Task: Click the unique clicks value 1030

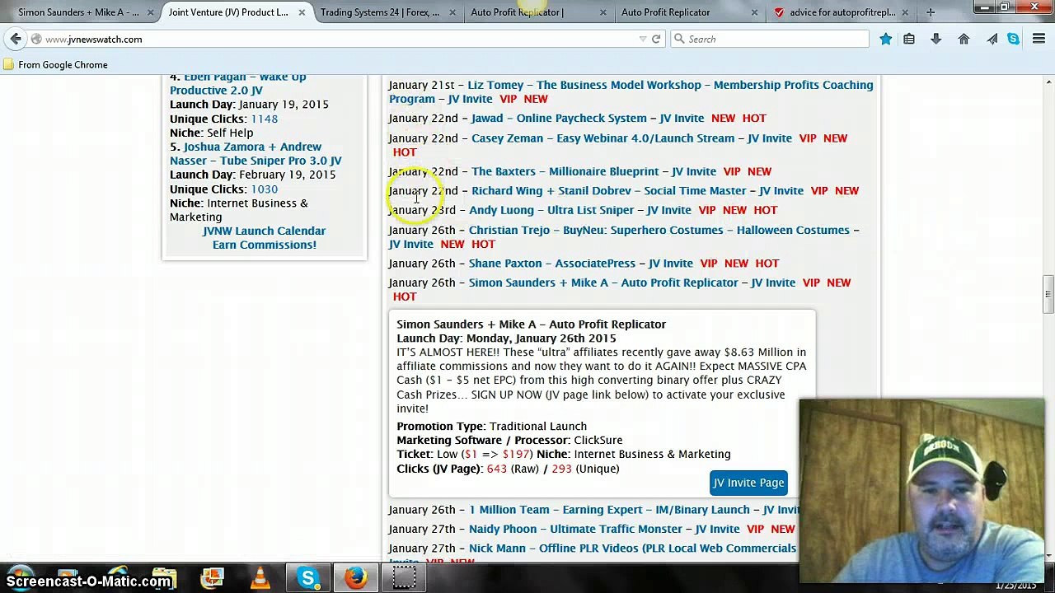Action: (264, 189)
